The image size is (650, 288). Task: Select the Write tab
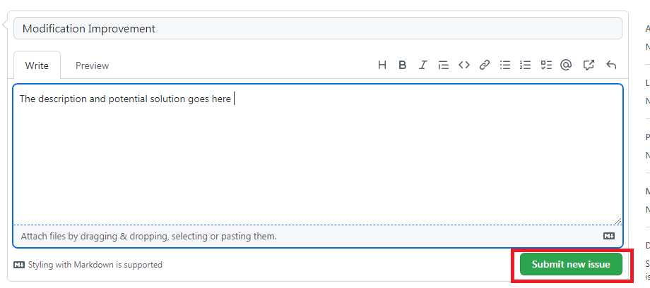tap(37, 65)
